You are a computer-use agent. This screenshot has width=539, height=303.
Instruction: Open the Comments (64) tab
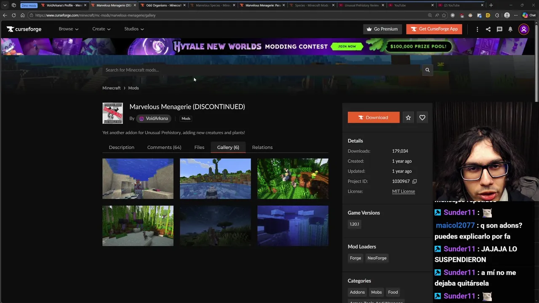[164, 147]
